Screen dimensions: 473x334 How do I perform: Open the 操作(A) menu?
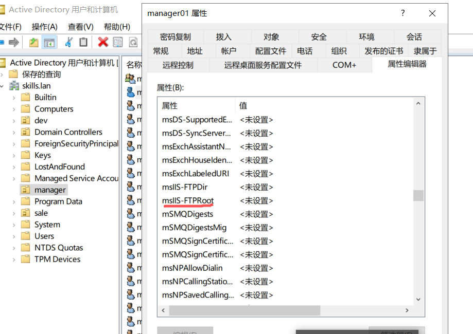coord(45,27)
